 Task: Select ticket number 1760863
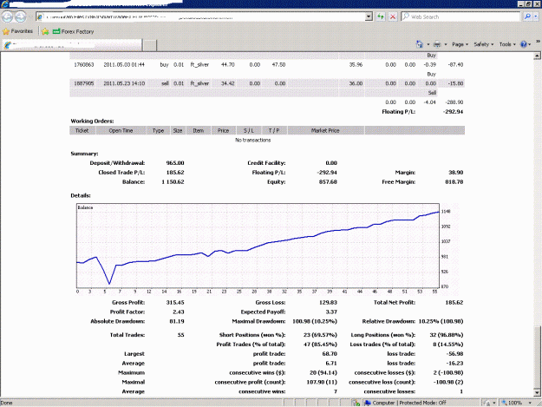click(x=83, y=65)
